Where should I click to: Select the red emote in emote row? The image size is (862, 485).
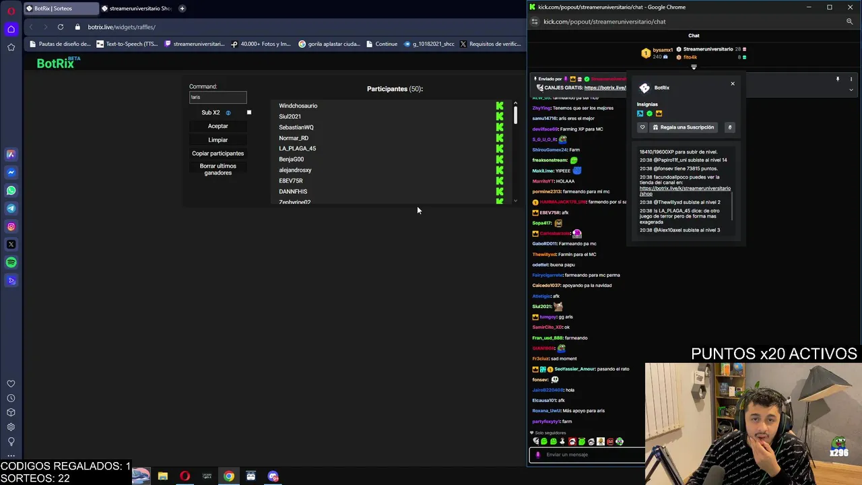pyautogui.click(x=610, y=442)
